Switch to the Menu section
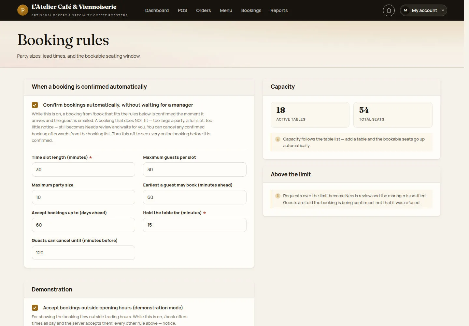Image resolution: width=469 pixels, height=326 pixels. (x=226, y=10)
